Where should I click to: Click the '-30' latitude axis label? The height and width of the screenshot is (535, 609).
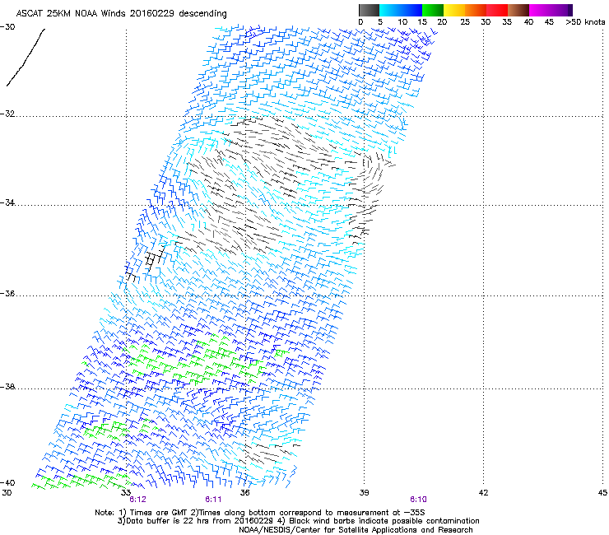pos(8,27)
